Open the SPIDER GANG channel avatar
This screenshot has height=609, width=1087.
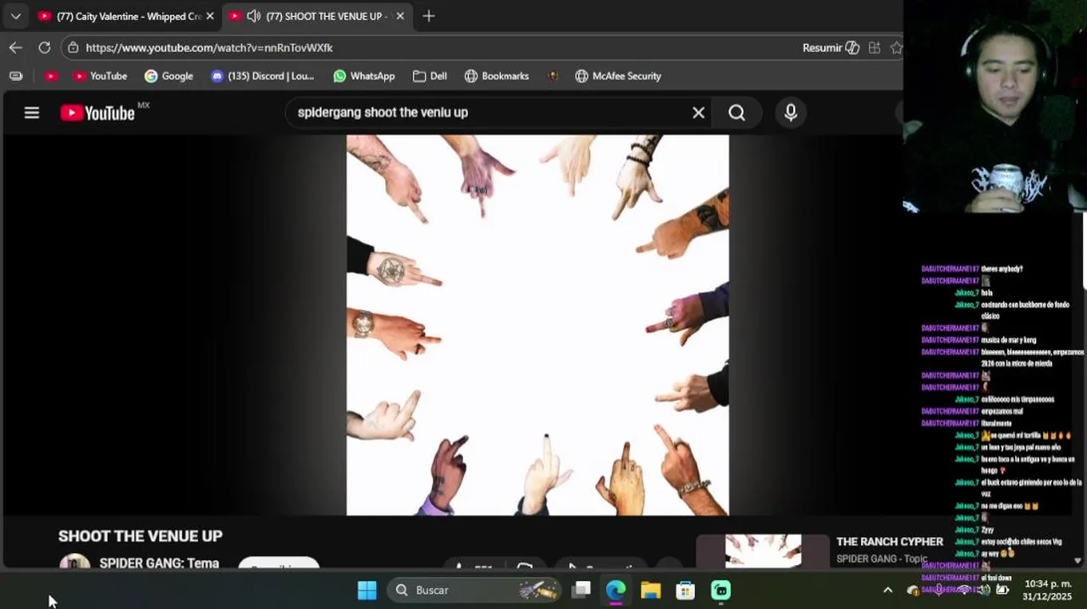pyautogui.click(x=74, y=562)
